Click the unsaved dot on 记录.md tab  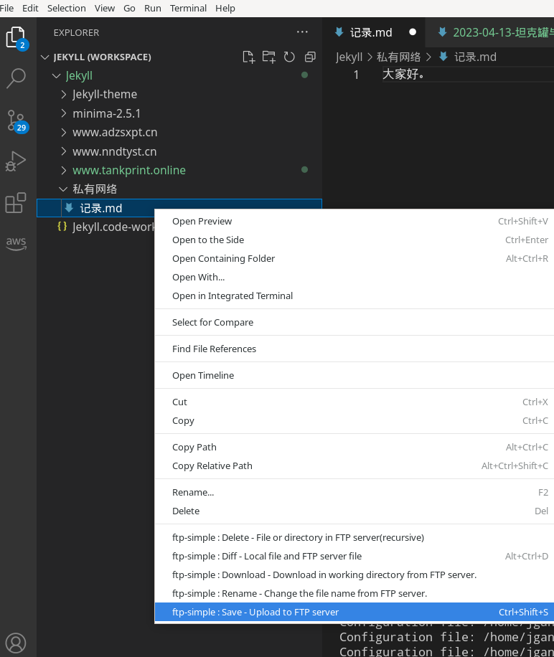(413, 32)
